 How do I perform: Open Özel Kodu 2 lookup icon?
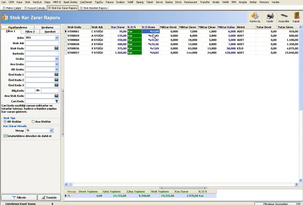(56, 80)
